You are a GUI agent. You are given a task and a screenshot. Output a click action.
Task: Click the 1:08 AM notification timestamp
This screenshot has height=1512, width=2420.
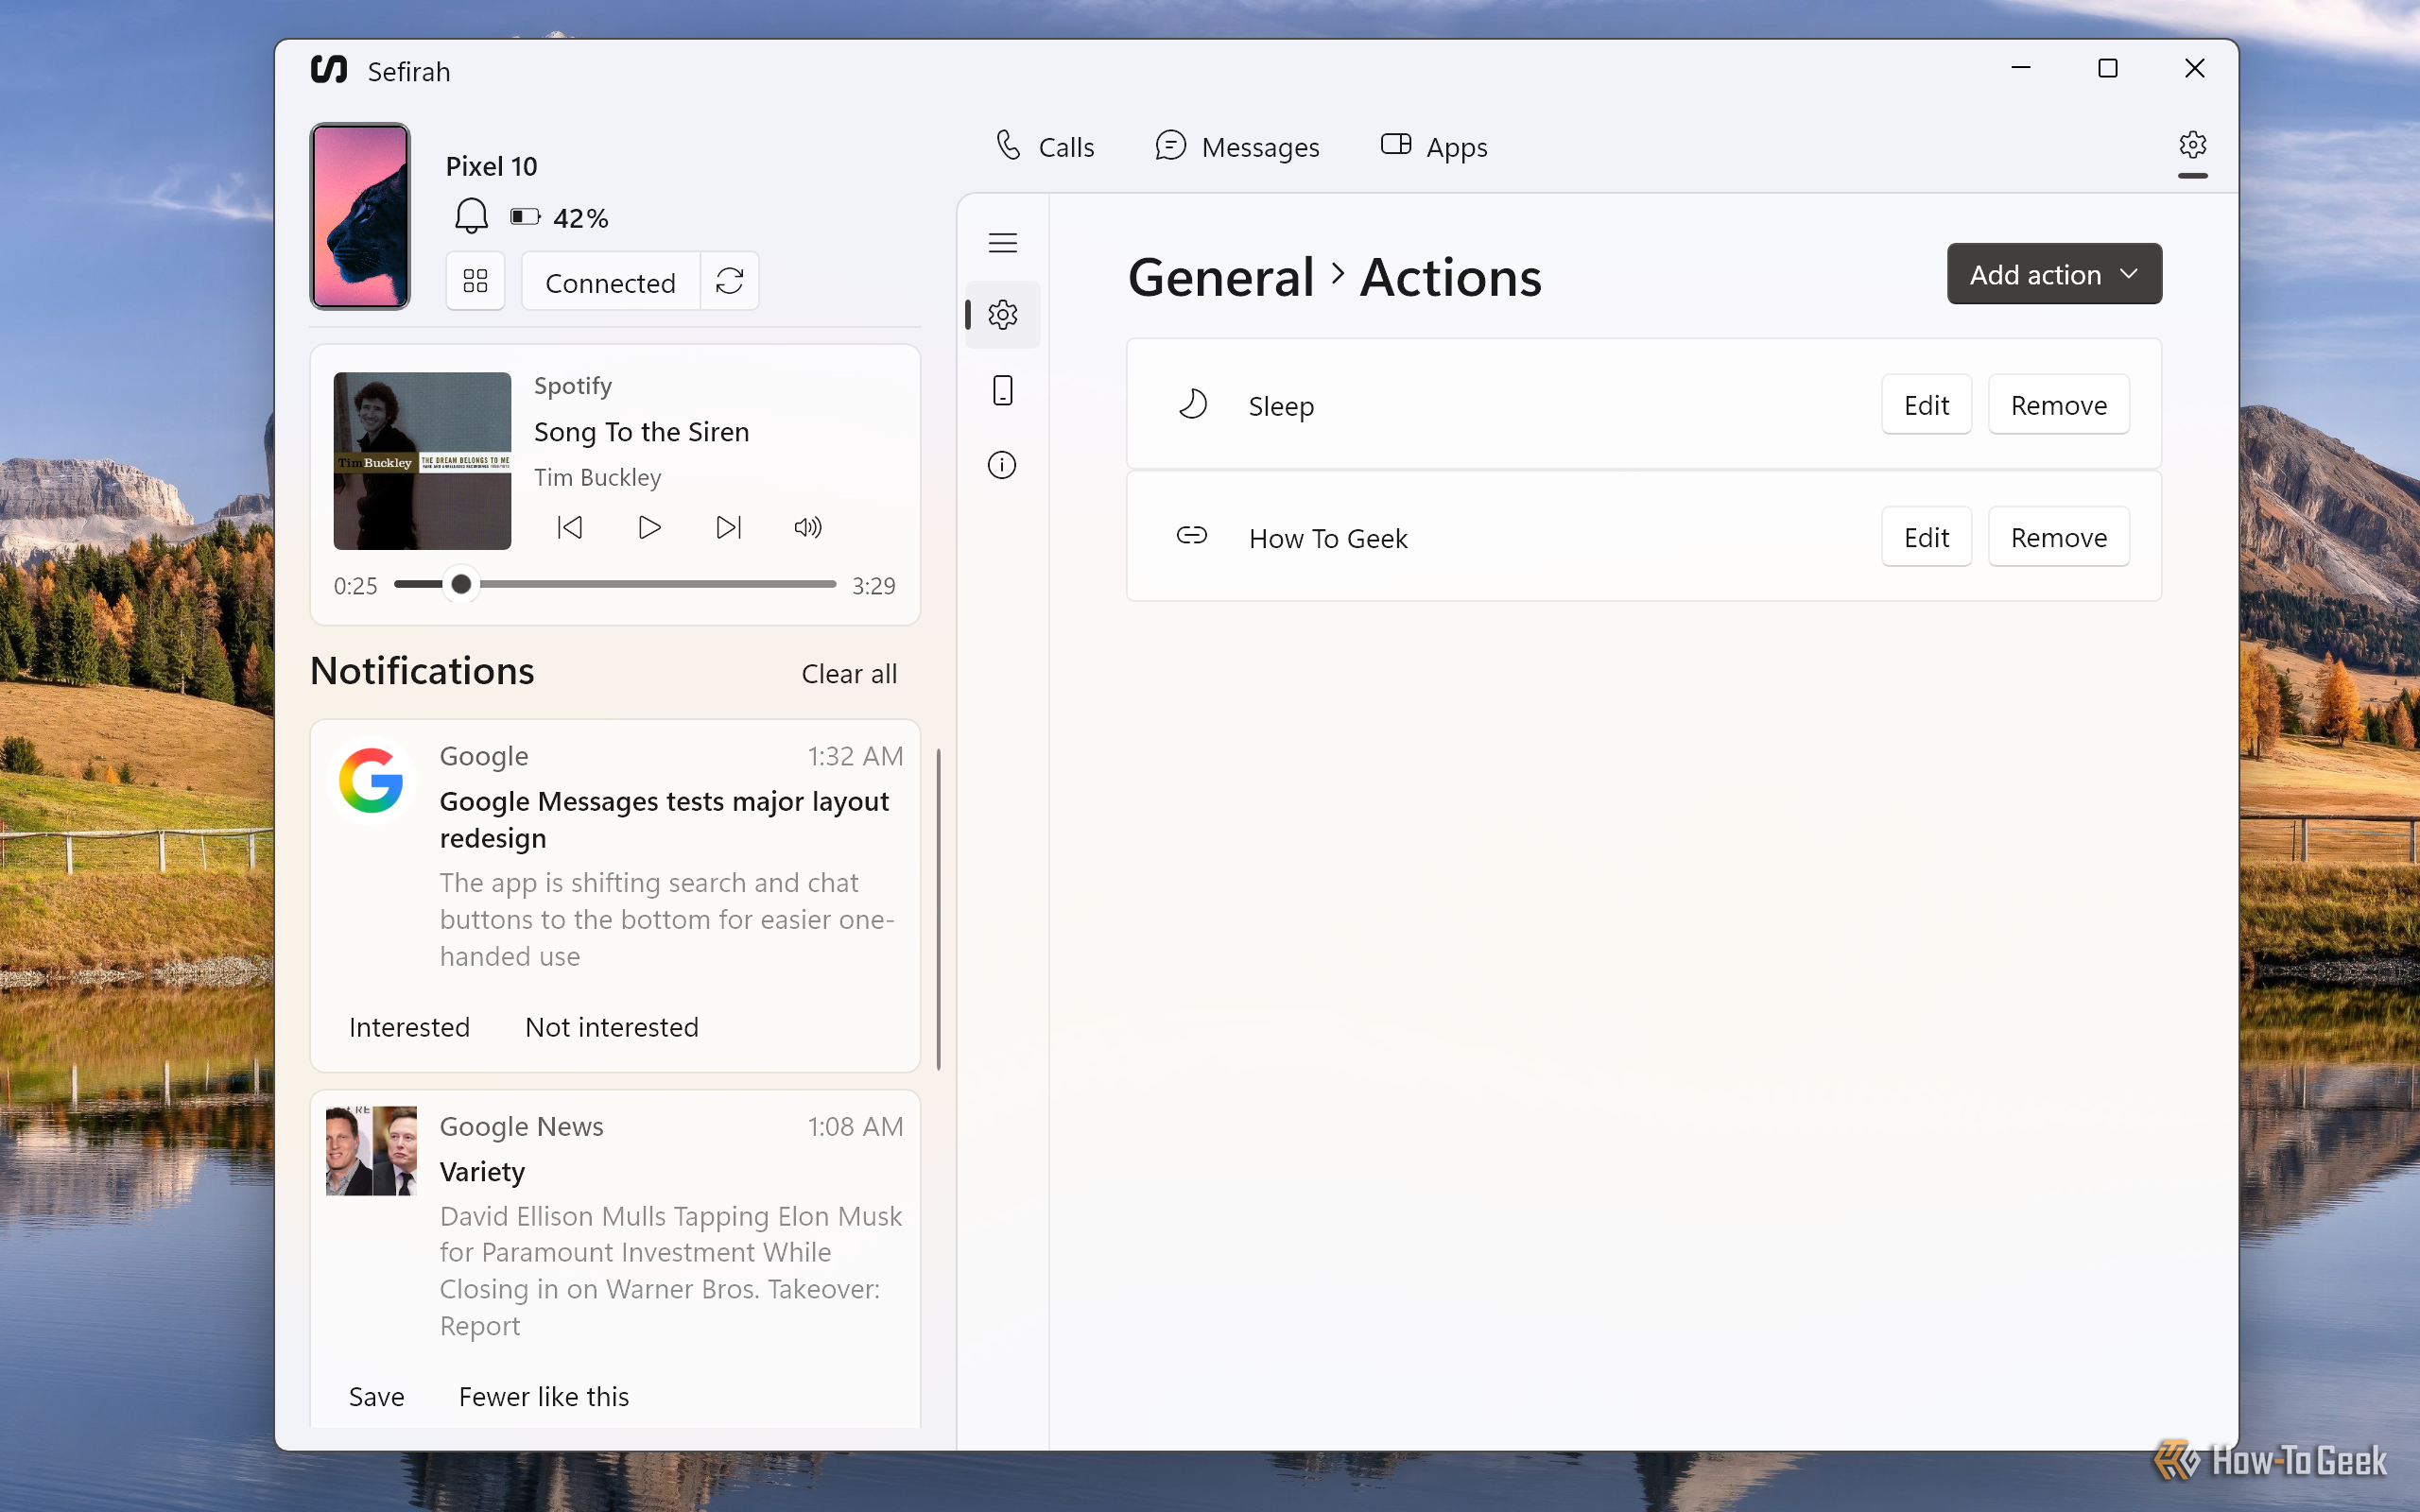[x=855, y=1126]
